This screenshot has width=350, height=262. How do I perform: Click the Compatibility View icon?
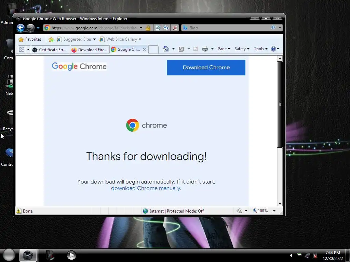pyautogui.click(x=158, y=28)
